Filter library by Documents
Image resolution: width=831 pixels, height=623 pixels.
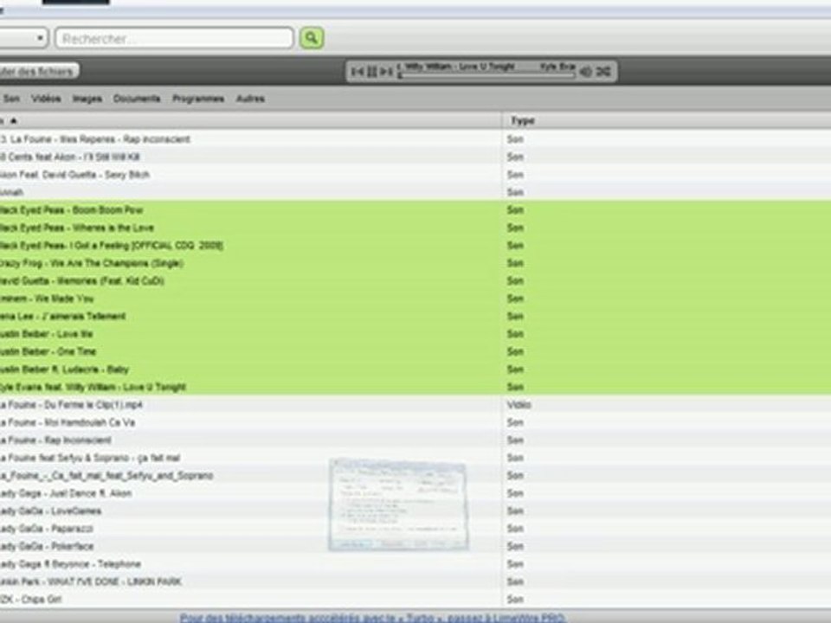pyautogui.click(x=137, y=99)
